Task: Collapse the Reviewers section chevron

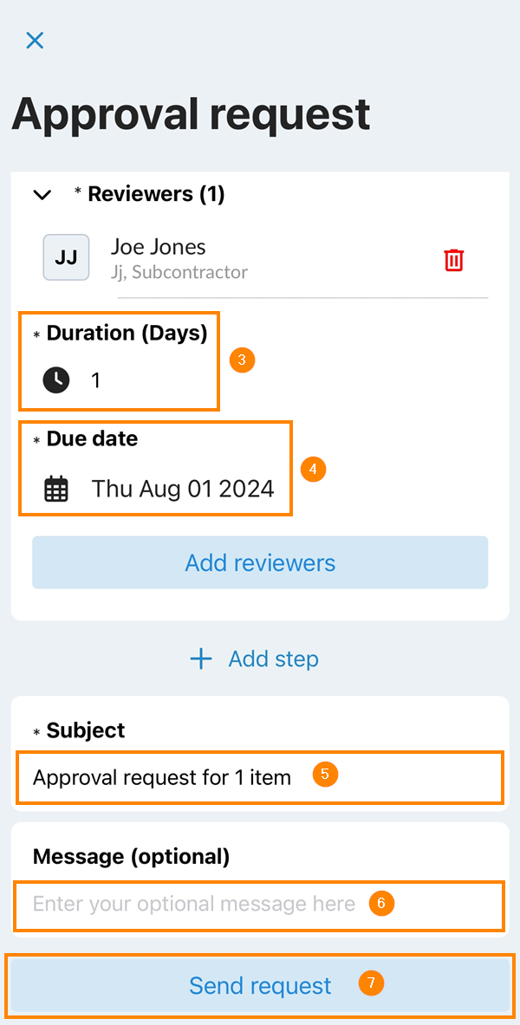Action: click(x=42, y=195)
